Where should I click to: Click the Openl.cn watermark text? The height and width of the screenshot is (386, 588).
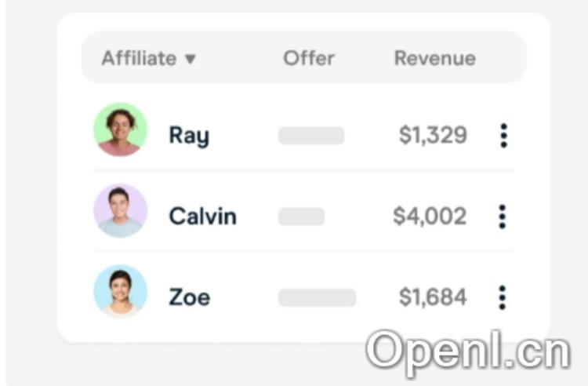tap(468, 350)
